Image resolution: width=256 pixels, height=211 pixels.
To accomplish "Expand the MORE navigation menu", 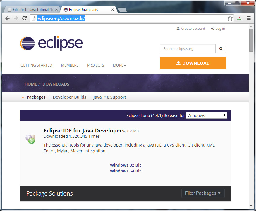I will pyautogui.click(x=119, y=65).
